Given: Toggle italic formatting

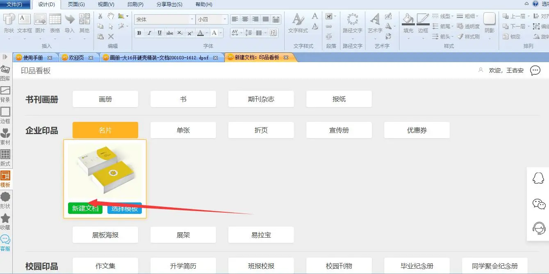Looking at the screenshot, I should 149,33.
